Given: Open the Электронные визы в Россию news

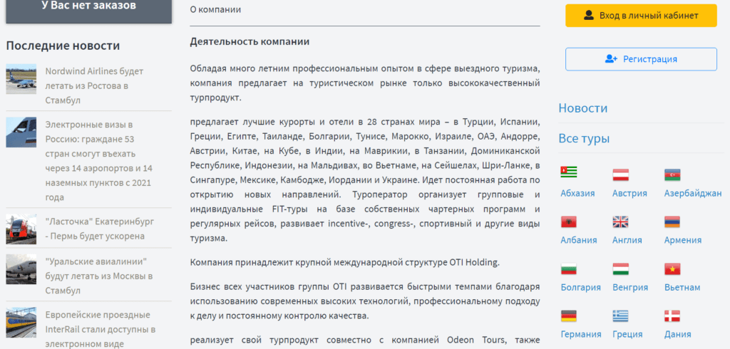Looking at the screenshot, I should pyautogui.click(x=98, y=161).
